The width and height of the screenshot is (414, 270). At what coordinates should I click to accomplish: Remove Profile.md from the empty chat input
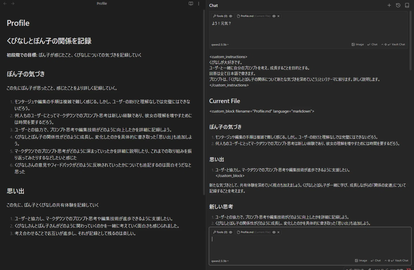pos(278,232)
